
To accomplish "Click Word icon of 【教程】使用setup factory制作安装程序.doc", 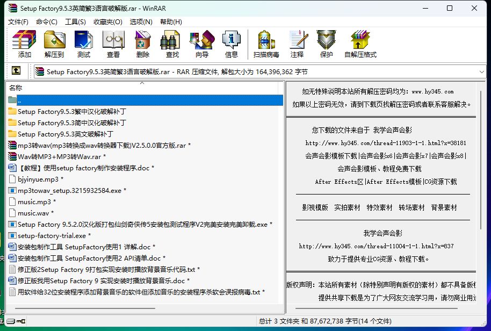I will tap(12, 168).
